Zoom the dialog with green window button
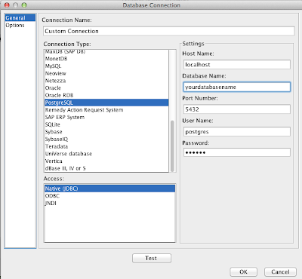 coord(24,5)
